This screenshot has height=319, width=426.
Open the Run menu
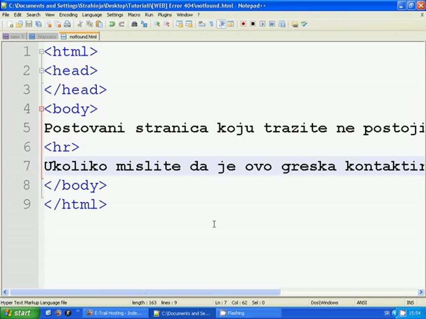pos(149,15)
